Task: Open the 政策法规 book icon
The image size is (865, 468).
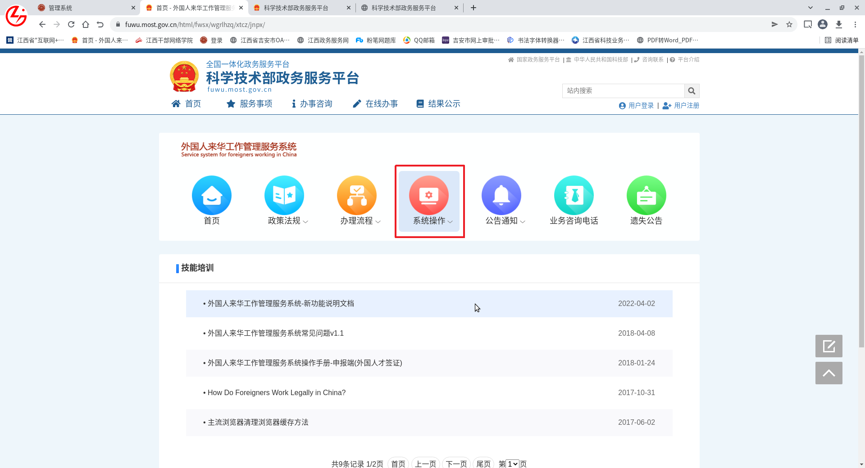Action: (x=284, y=195)
